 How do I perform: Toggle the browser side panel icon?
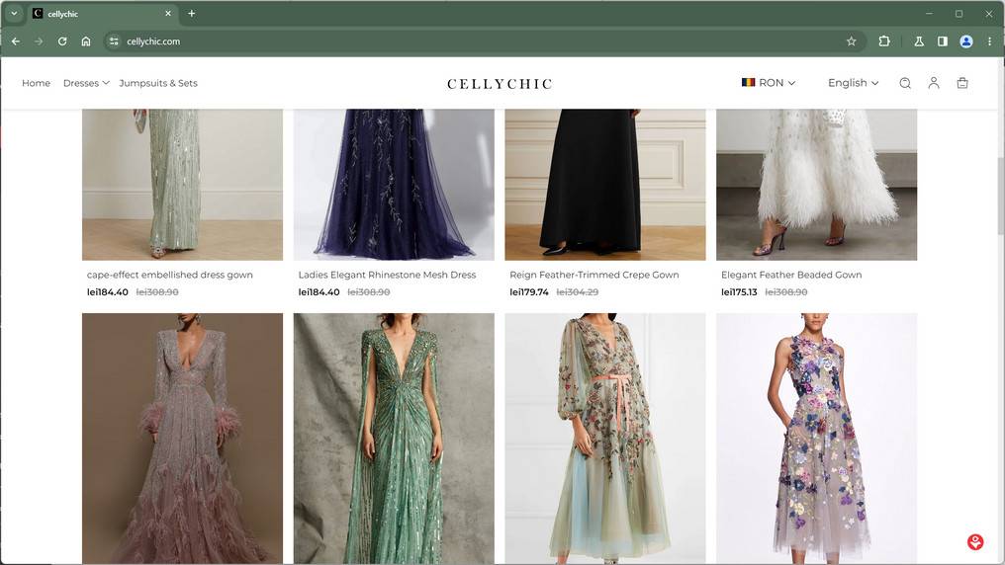coord(942,40)
